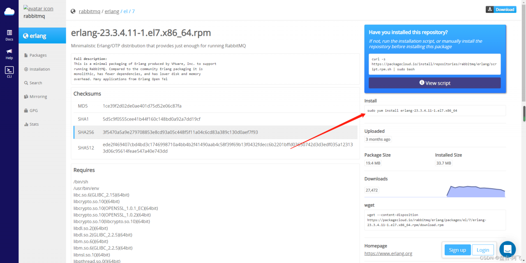Click the SHA512 checksum value
Image resolution: width=526 pixels, height=263 pixels.
point(227,148)
